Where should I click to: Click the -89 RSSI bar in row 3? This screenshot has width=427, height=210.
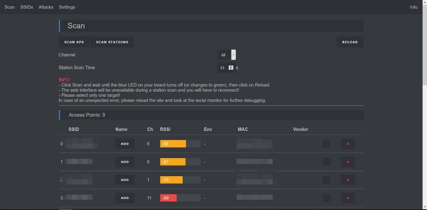(x=180, y=198)
